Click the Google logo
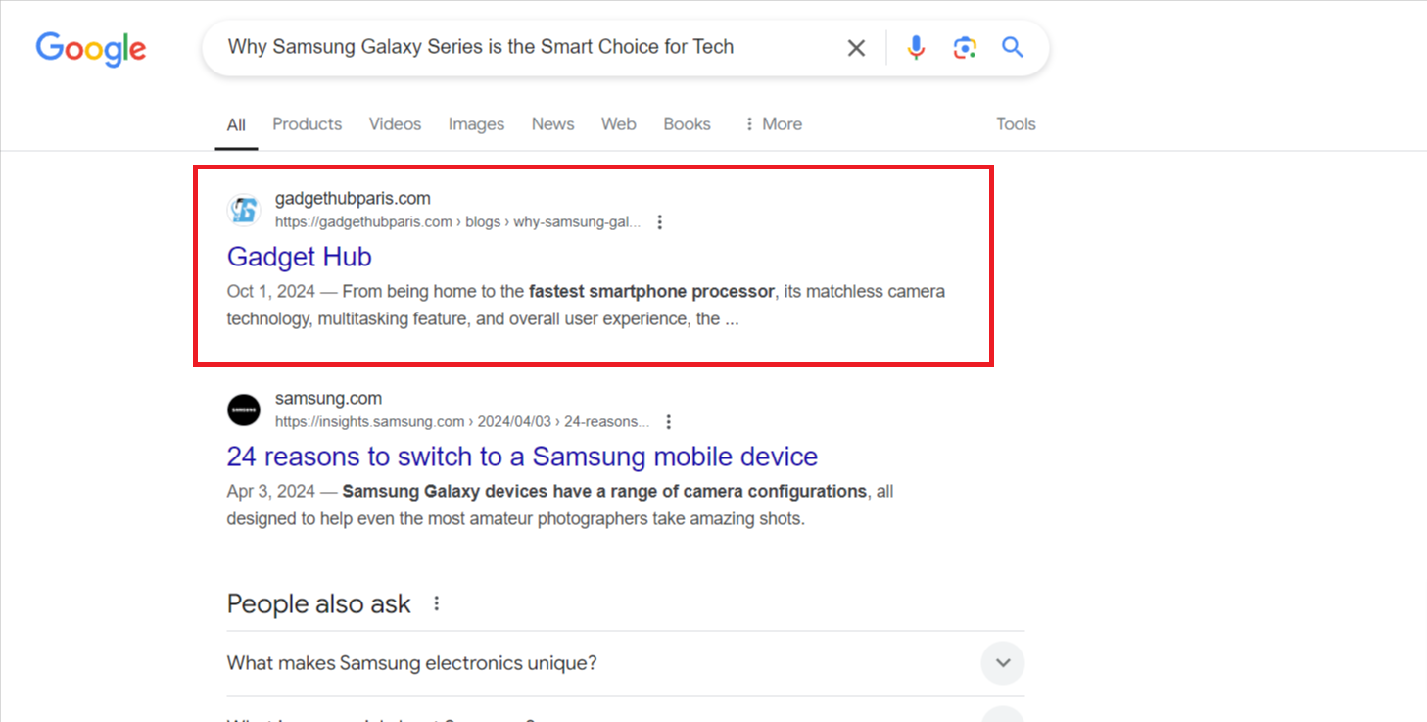This screenshot has height=722, width=1427. pyautogui.click(x=91, y=48)
